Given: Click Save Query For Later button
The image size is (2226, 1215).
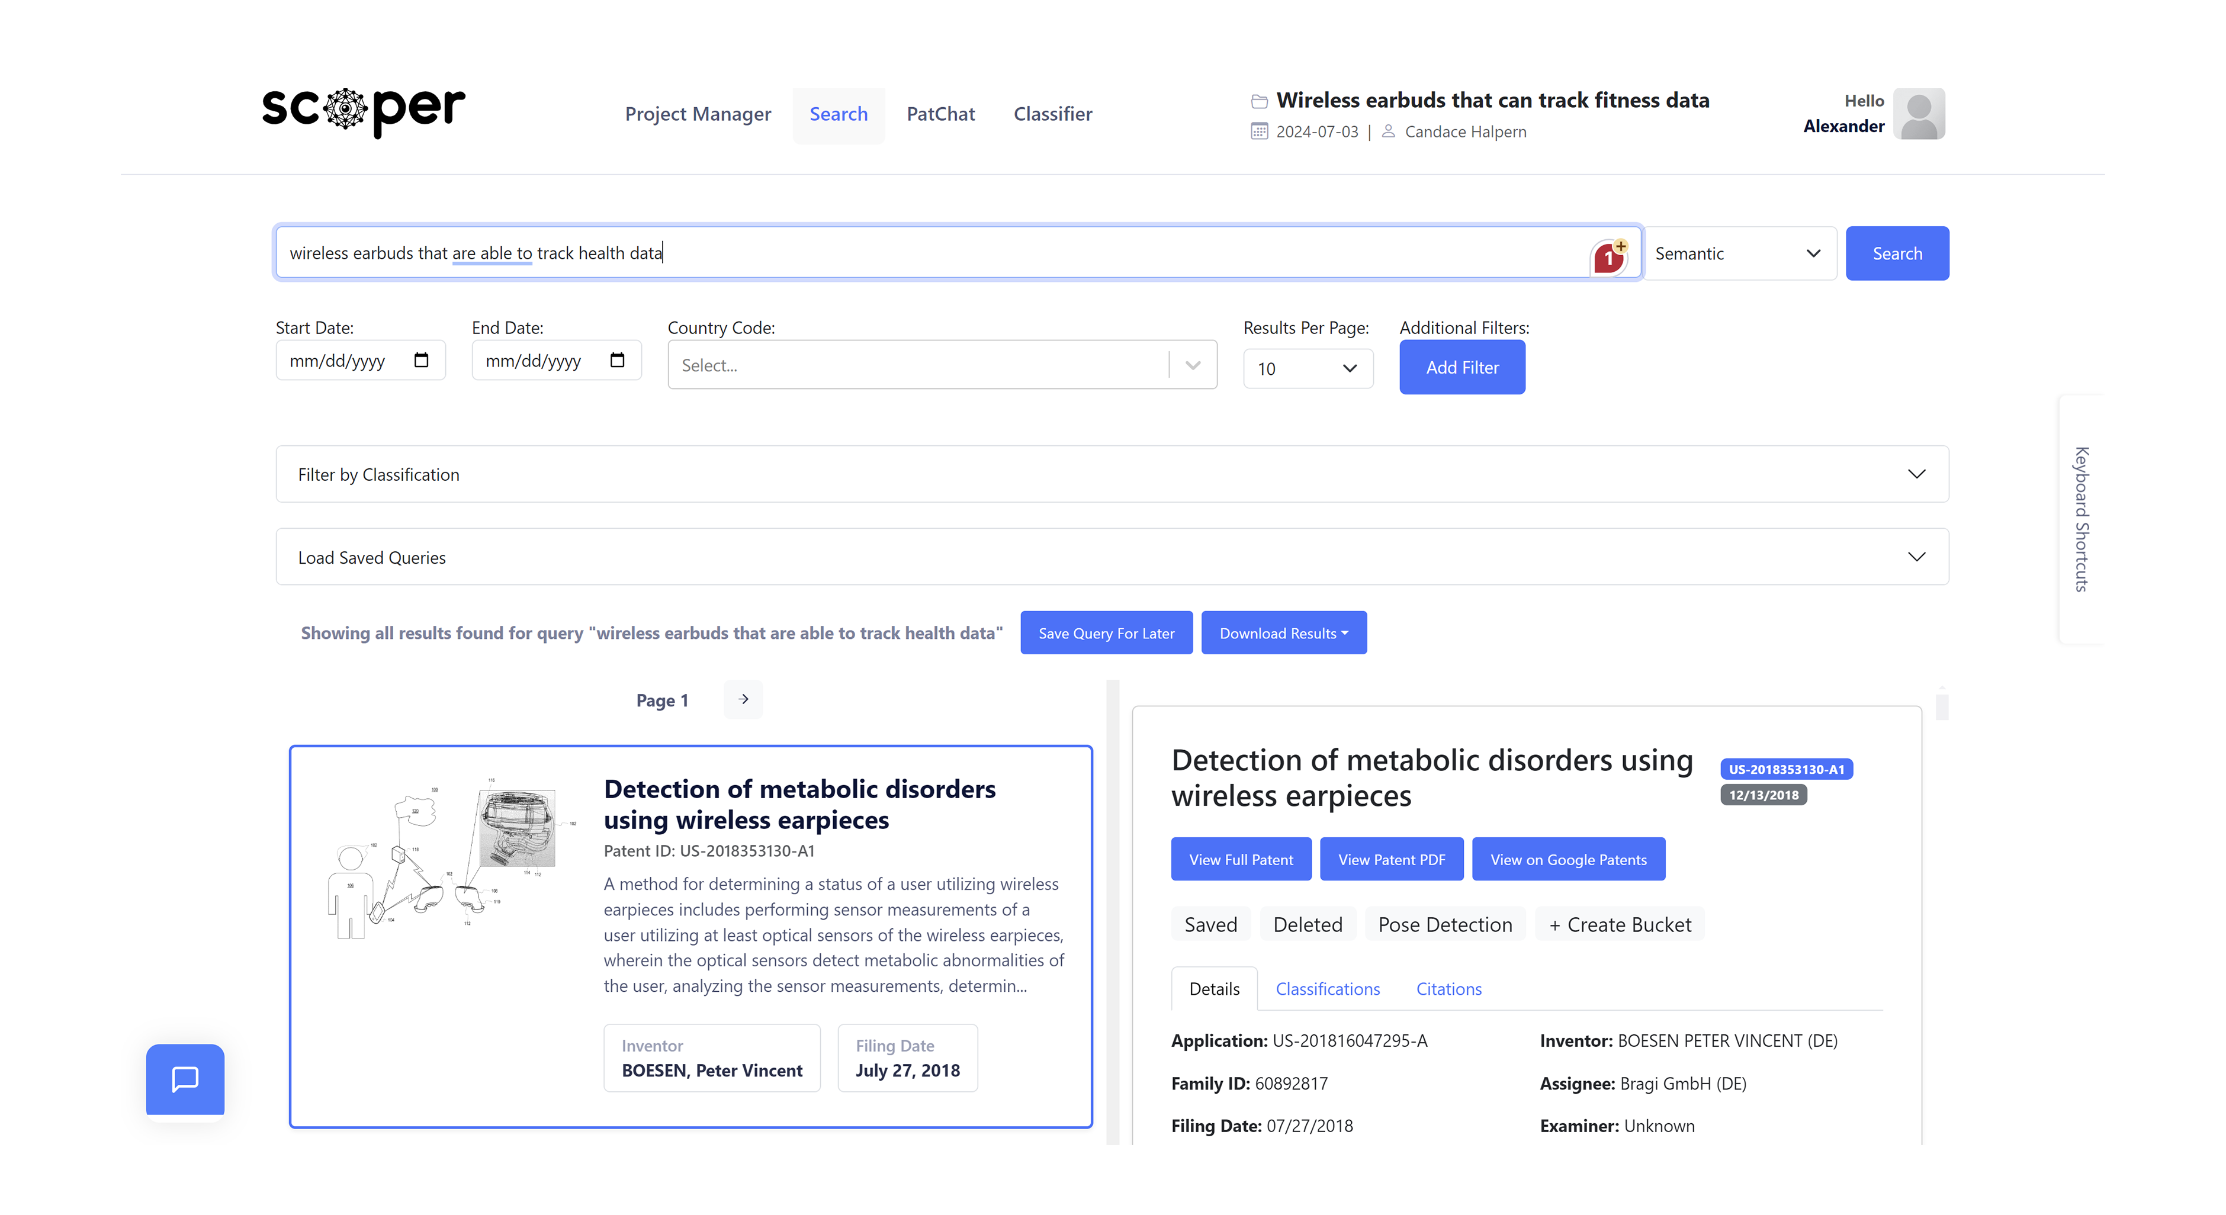Looking at the screenshot, I should 1107,631.
